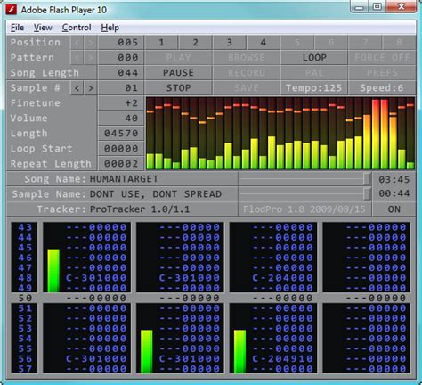Click sample name DONT USE, DONT SPREAD
The image size is (422, 385).
156,194
